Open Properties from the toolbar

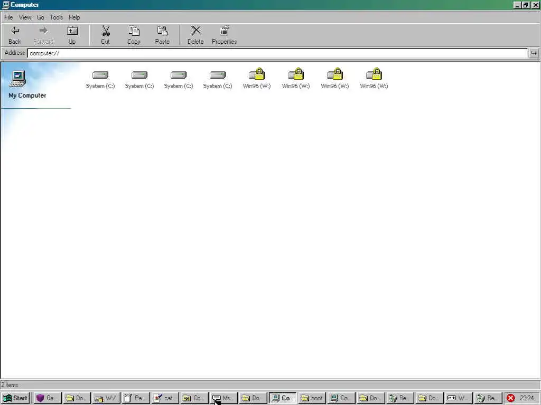[x=224, y=35]
